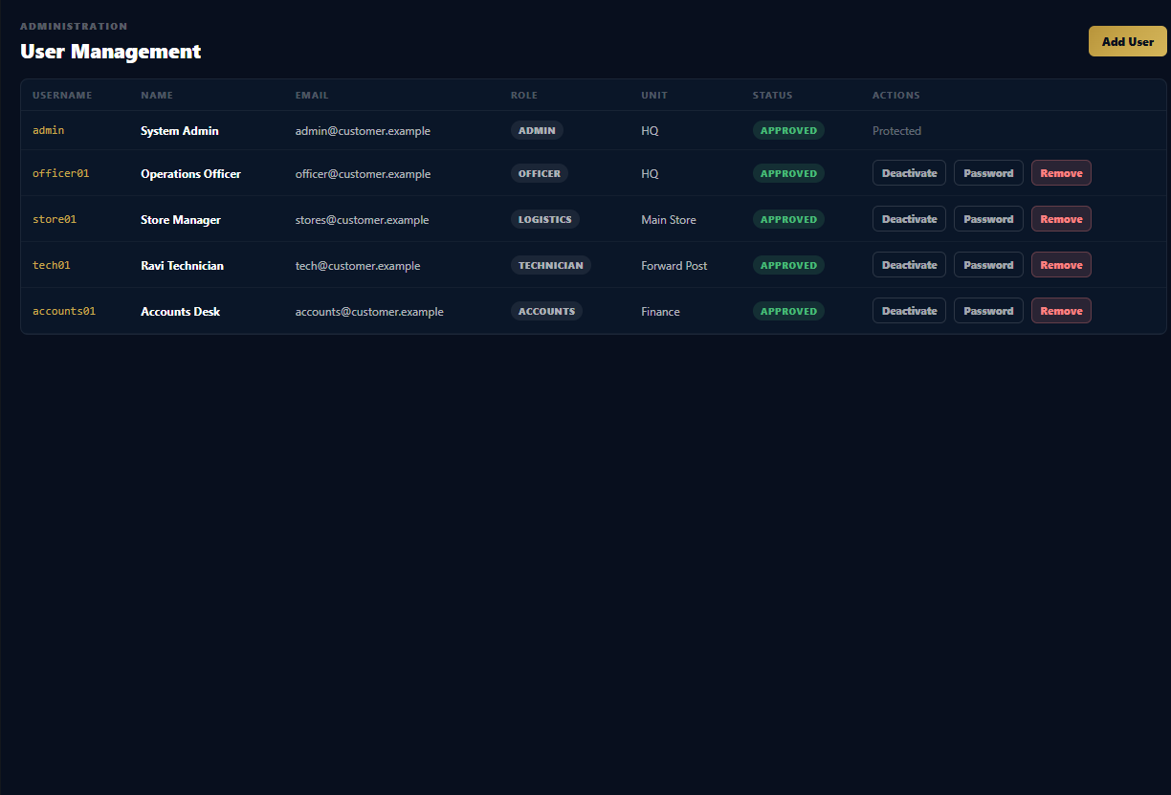This screenshot has height=795, width=1171.
Task: Click the Accounts Desk name
Action: [x=180, y=311]
